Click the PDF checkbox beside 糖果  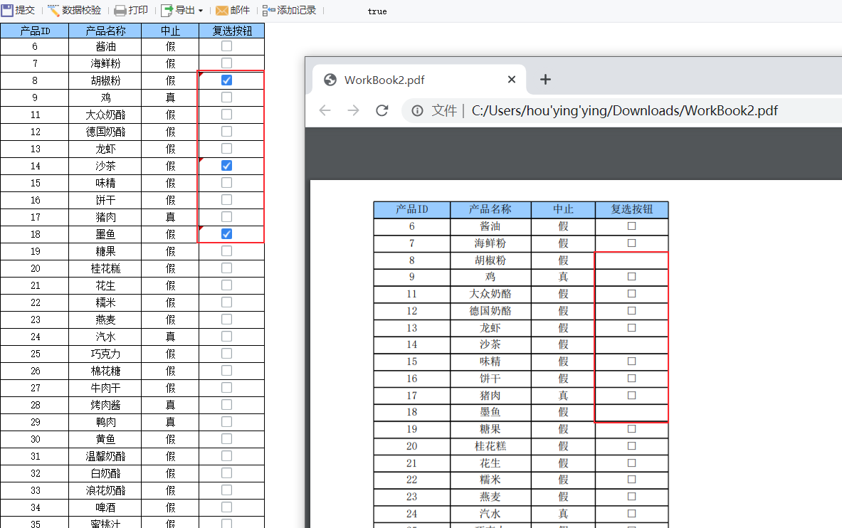[x=631, y=428]
